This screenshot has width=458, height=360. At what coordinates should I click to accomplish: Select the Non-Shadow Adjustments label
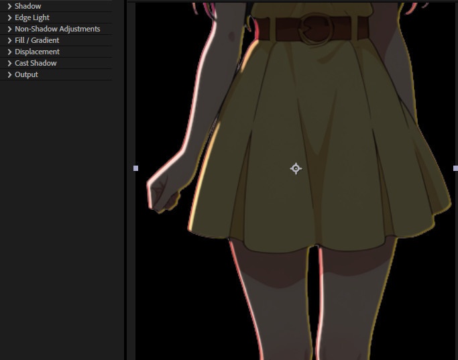click(x=58, y=29)
